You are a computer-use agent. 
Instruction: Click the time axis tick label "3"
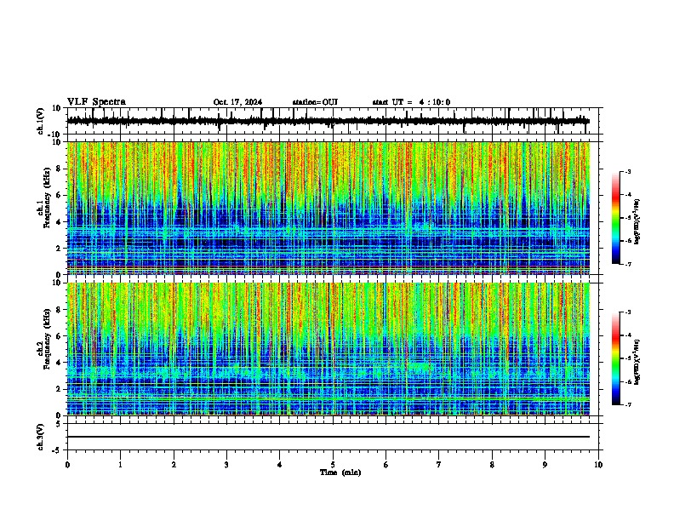click(226, 465)
